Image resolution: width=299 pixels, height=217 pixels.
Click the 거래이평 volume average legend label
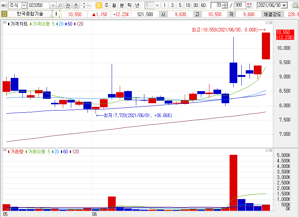tap(36, 151)
